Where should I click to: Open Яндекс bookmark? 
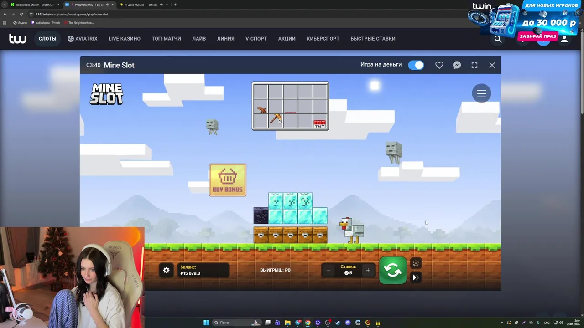click(20, 22)
